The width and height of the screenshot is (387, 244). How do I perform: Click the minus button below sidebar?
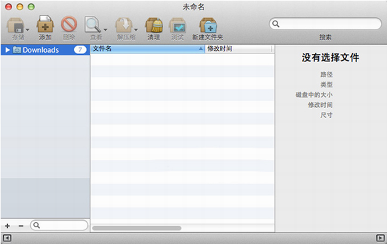(x=21, y=226)
